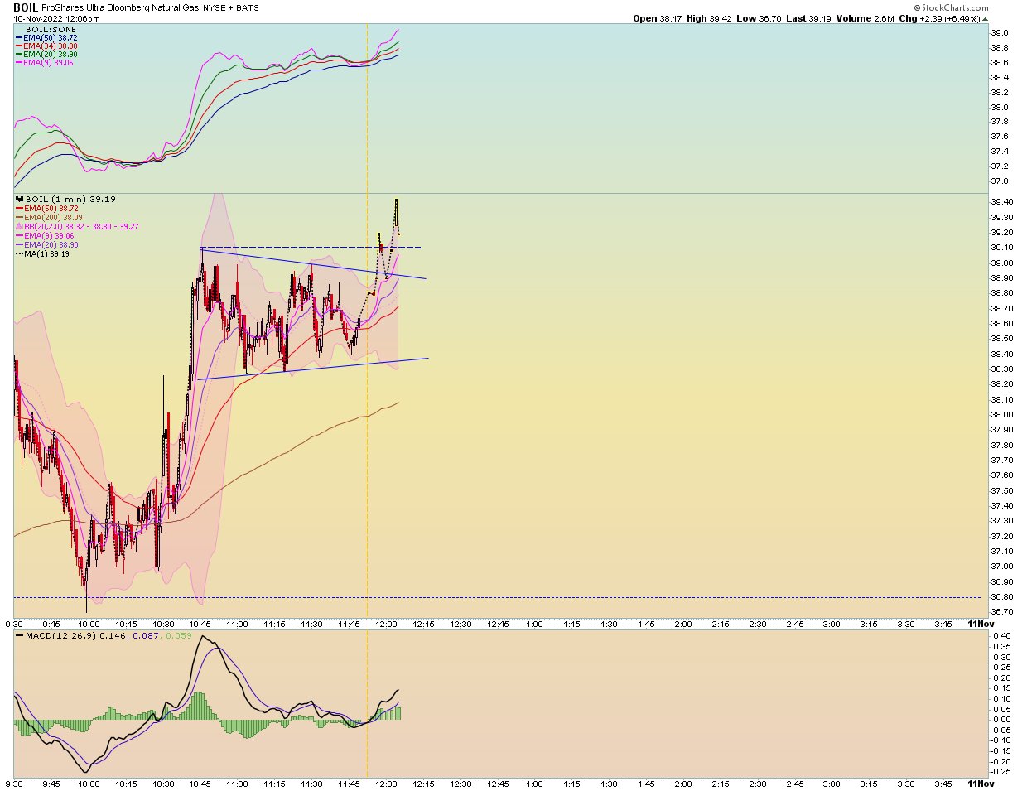
Task: Click the 39.10 price level on right axis
Action: pyautogui.click(x=1000, y=248)
